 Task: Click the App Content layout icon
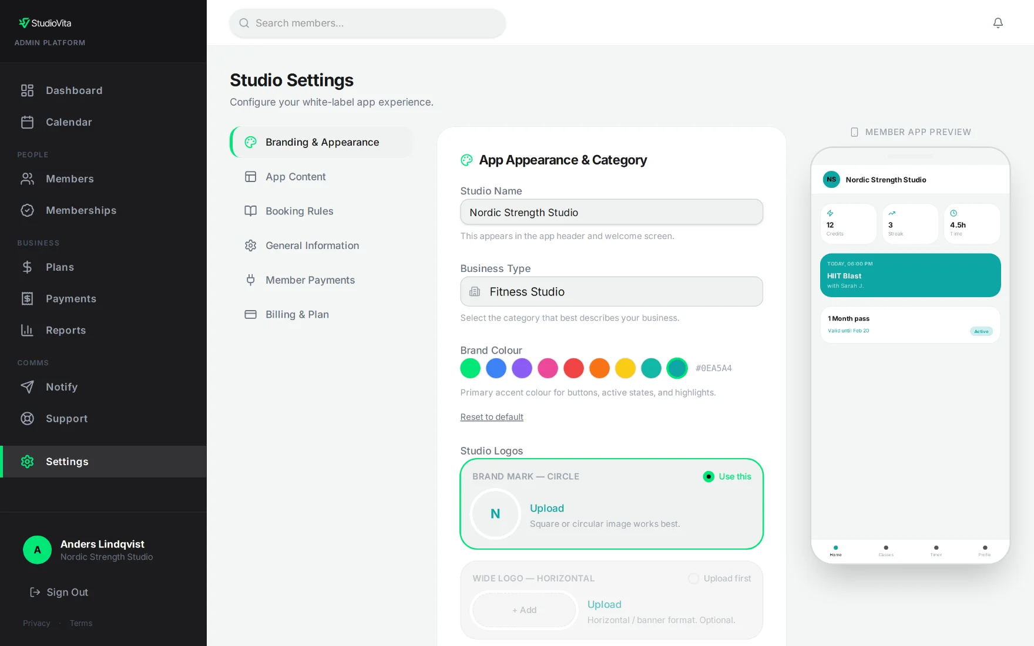point(250,177)
